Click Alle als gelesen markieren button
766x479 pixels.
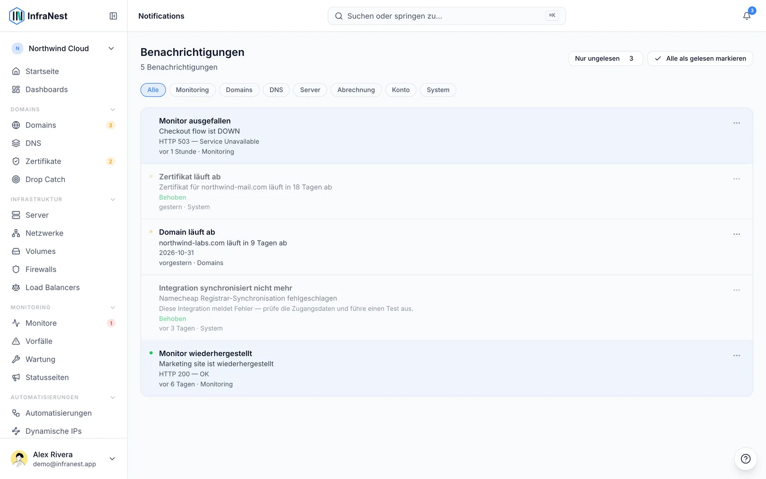pos(700,59)
